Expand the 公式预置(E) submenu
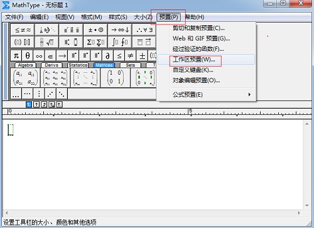Screen dimensions: 314x228 206,95
